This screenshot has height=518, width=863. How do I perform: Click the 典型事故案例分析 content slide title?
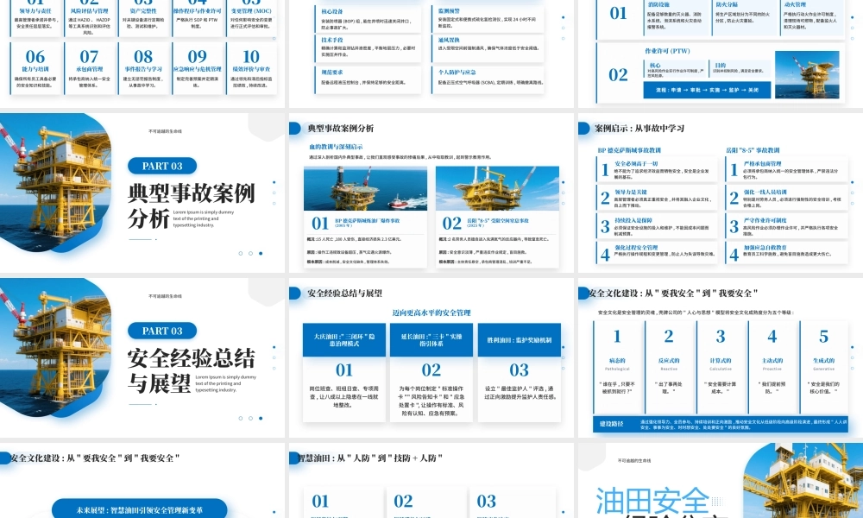[x=341, y=129]
